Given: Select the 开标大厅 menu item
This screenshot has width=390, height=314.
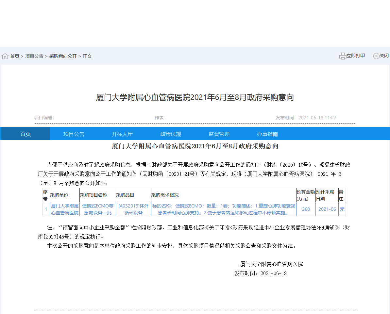Looking at the screenshot, I should point(122,134).
